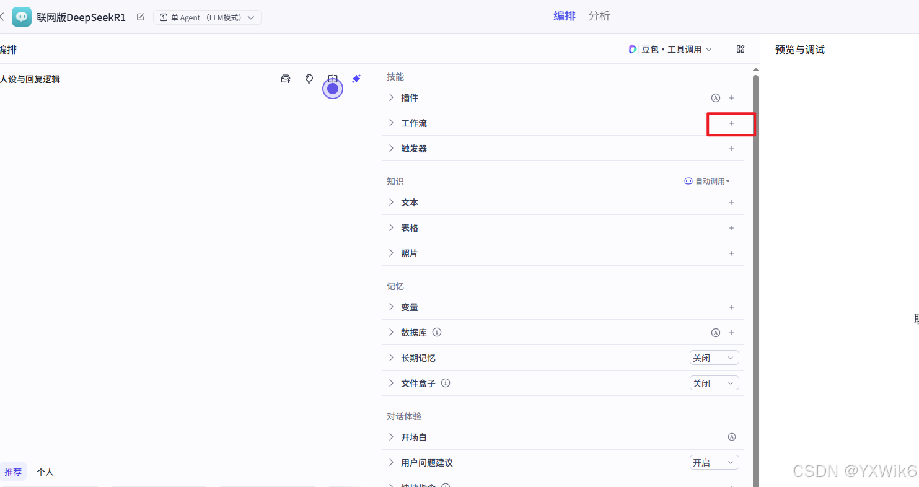Click the A icon in 数据库 row

(716, 333)
